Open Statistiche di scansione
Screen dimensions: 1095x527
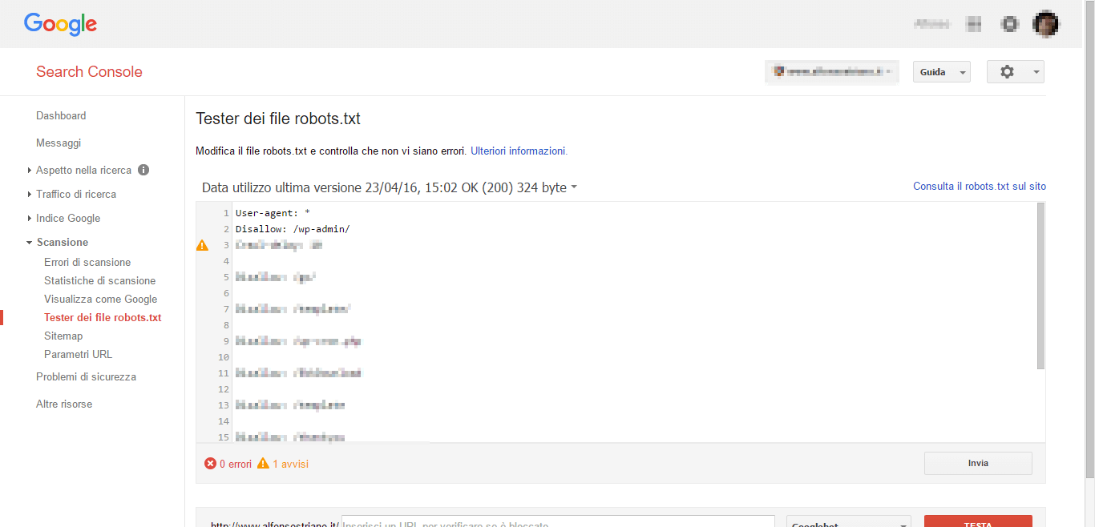[100, 280]
